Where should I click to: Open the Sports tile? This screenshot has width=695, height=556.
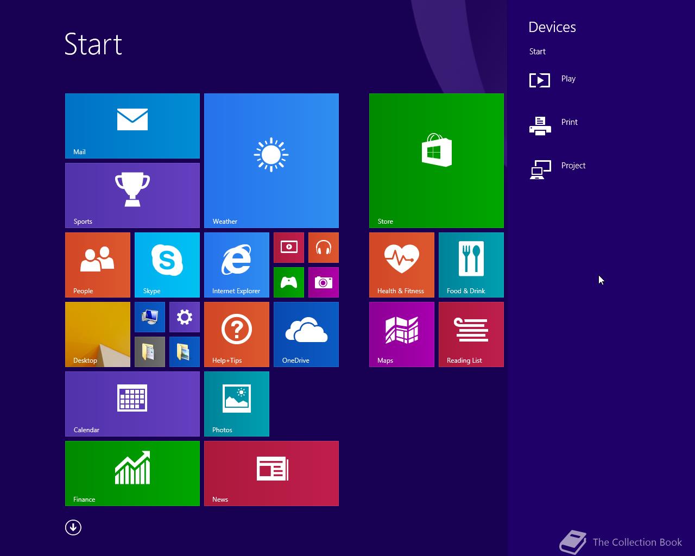[132, 195]
